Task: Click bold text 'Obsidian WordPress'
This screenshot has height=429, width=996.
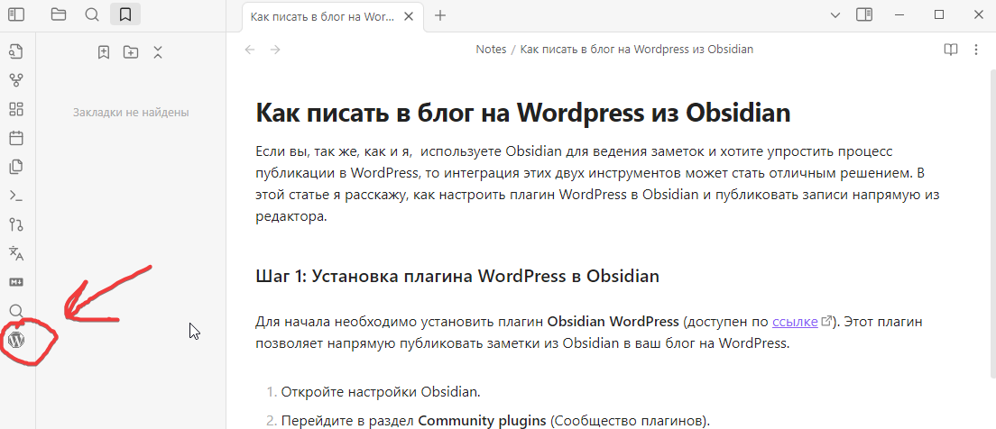Action: 613,322
